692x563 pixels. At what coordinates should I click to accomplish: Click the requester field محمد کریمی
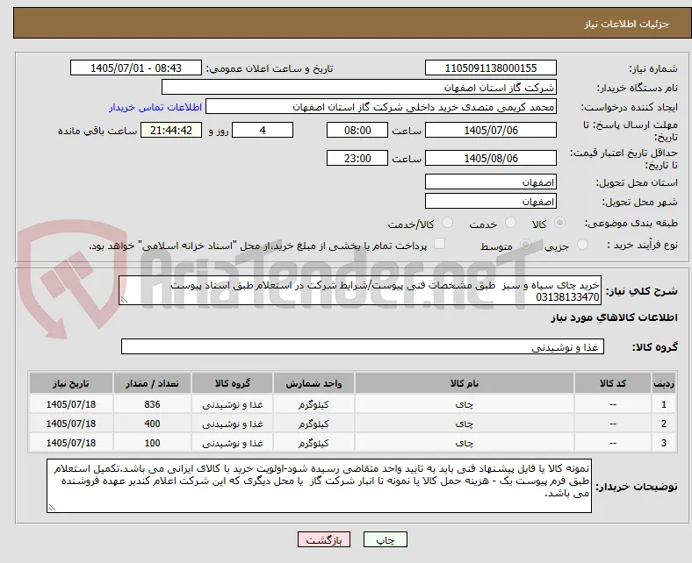coord(381,107)
